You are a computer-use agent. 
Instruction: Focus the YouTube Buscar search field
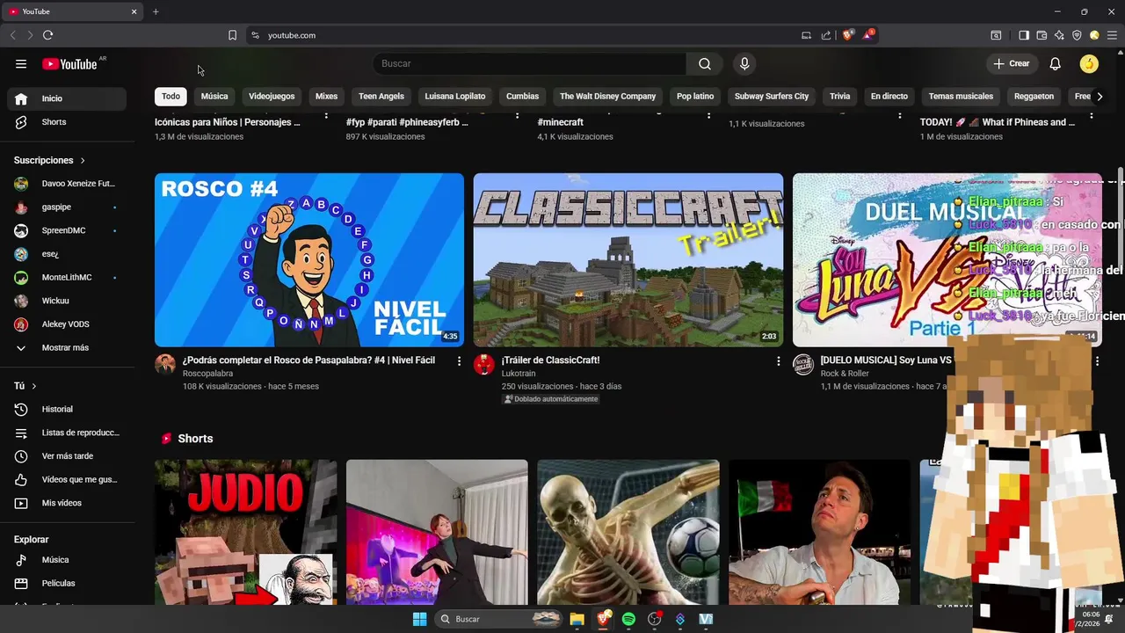coord(529,63)
